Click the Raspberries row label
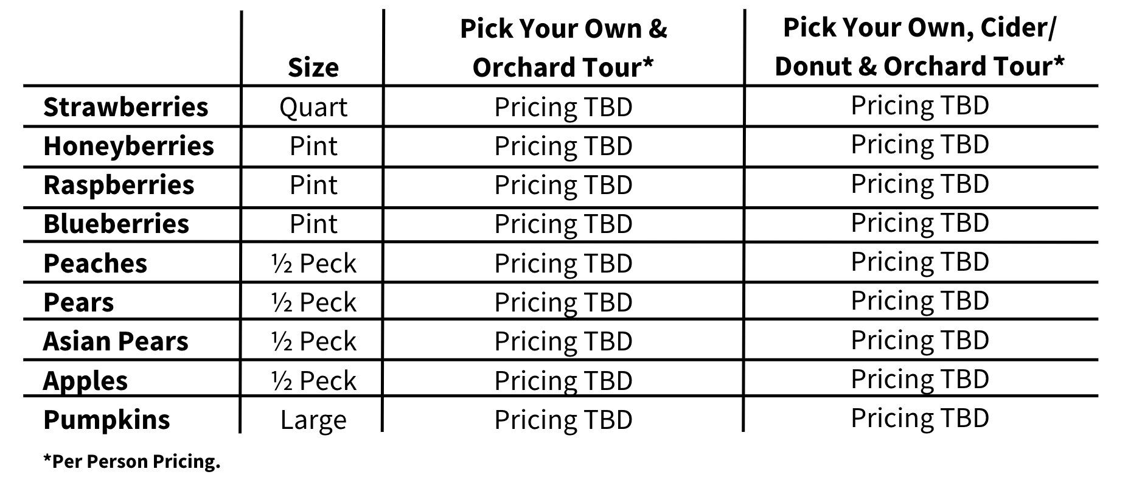 pos(119,185)
